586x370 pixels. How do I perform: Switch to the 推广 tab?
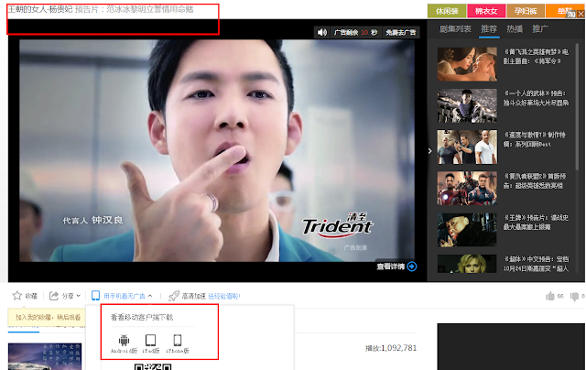coord(540,29)
